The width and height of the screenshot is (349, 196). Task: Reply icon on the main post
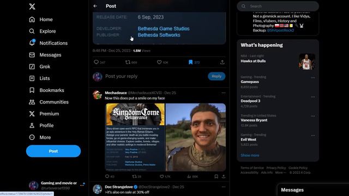click(96, 62)
